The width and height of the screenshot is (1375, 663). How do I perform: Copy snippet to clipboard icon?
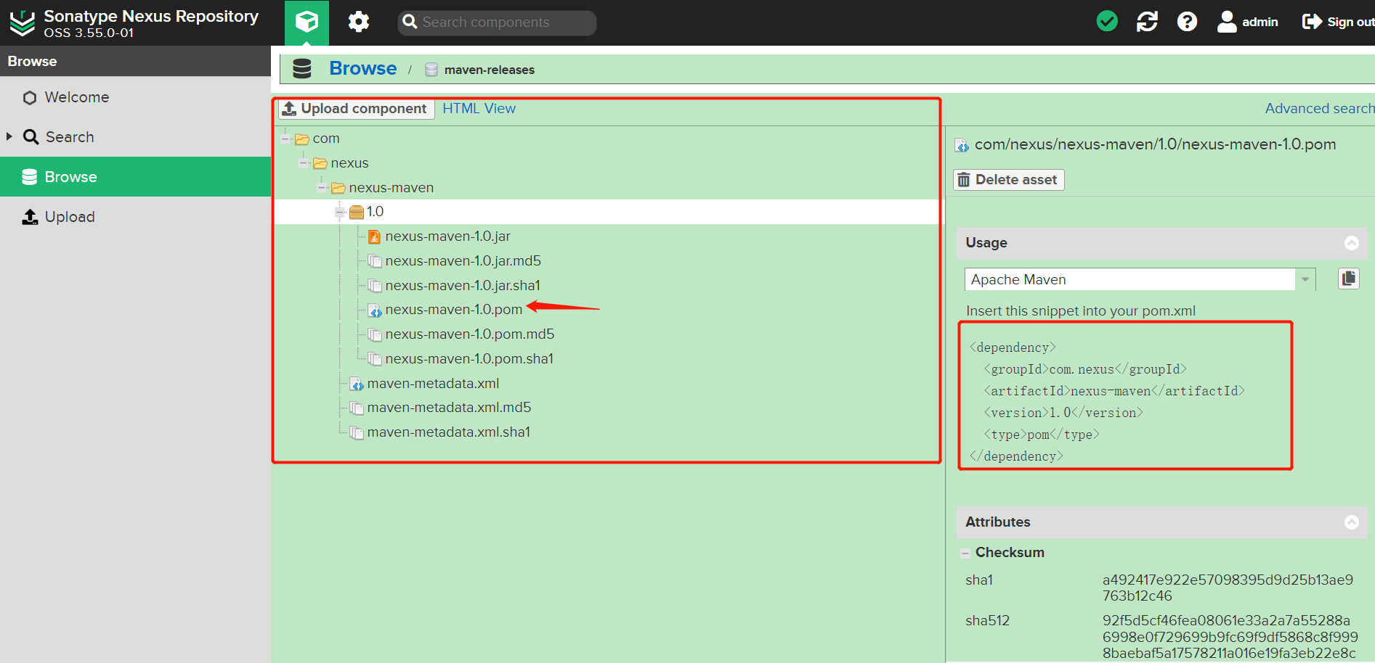coord(1349,279)
